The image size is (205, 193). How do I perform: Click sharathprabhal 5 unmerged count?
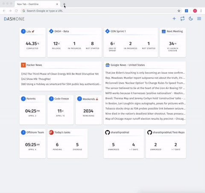click(x=113, y=145)
